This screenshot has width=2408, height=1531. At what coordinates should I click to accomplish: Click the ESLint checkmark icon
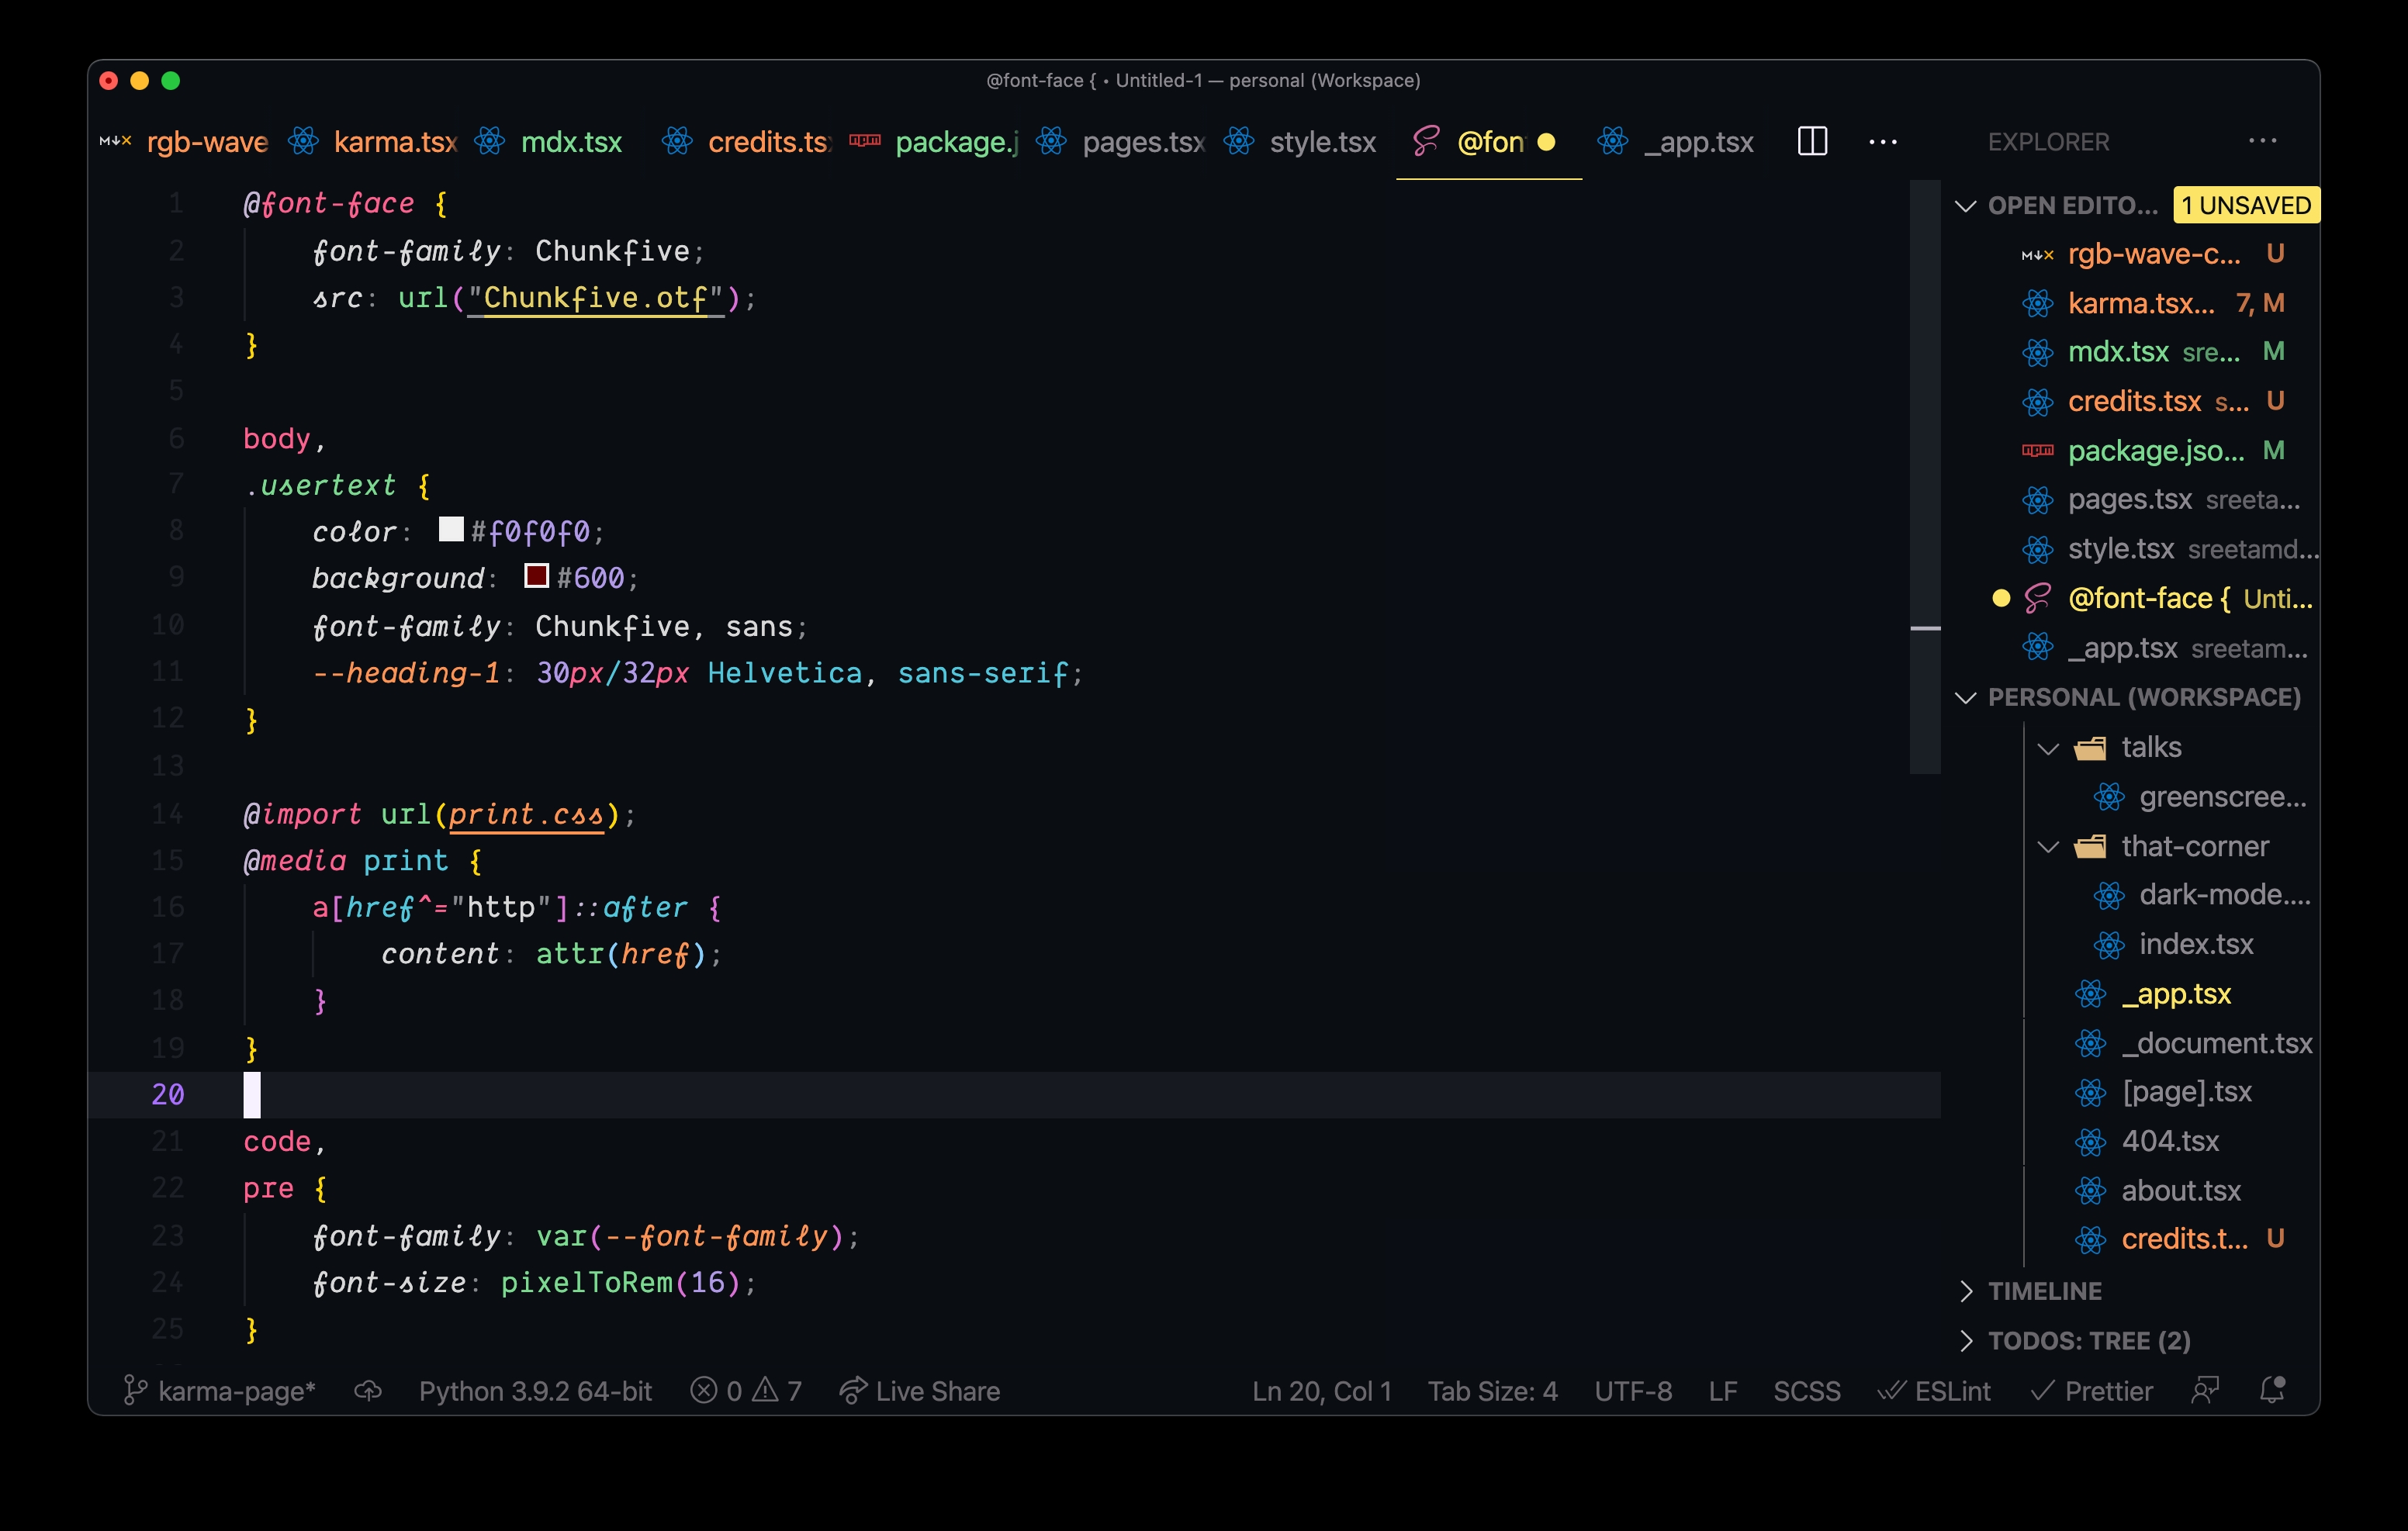pyautogui.click(x=1891, y=1390)
